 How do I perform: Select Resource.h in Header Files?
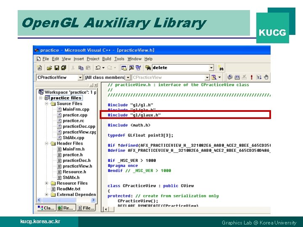[x=74, y=172]
